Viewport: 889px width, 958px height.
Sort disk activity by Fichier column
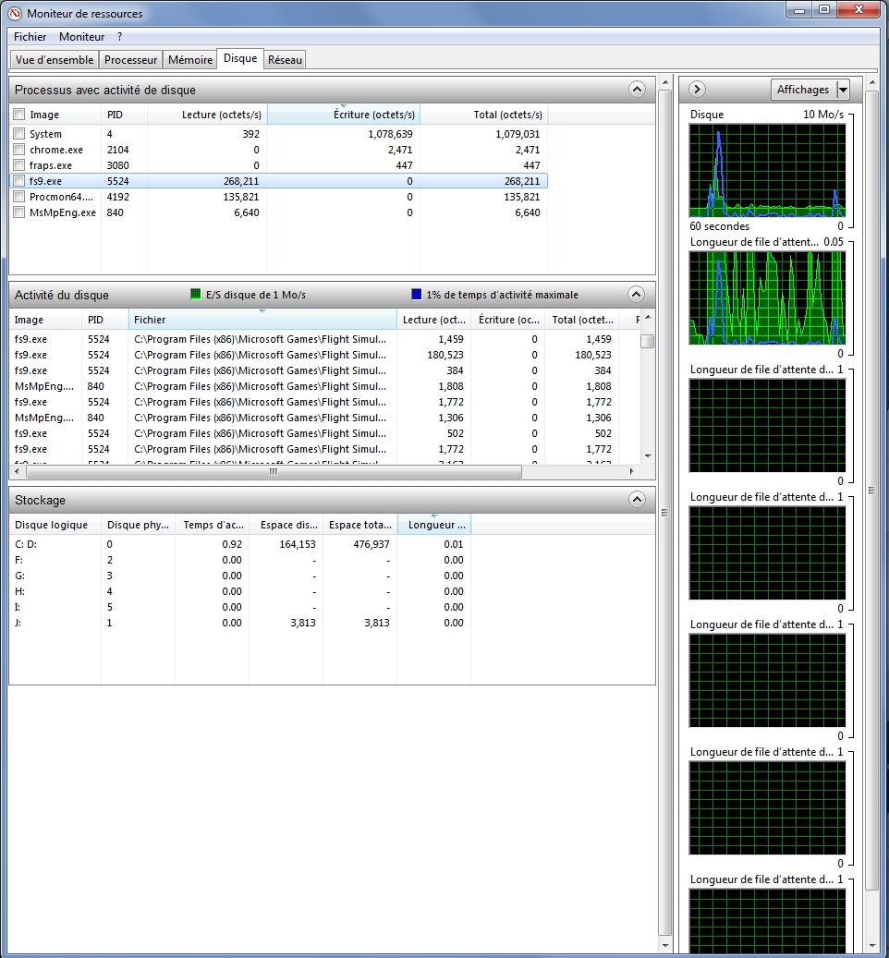point(262,320)
